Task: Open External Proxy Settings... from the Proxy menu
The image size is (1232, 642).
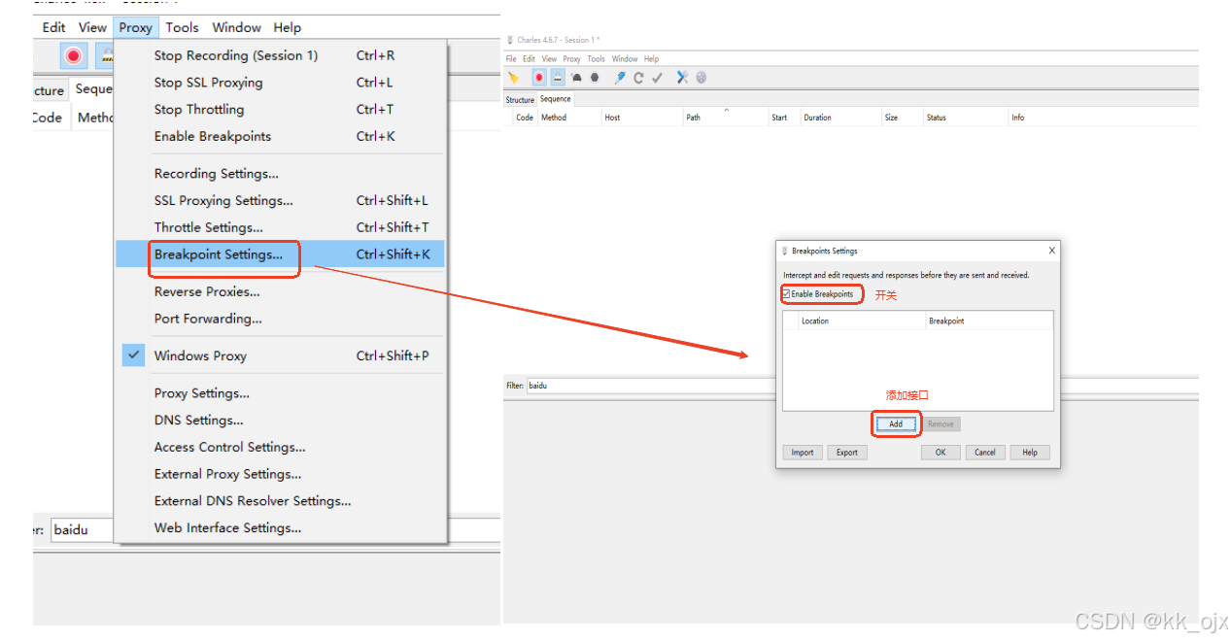Action: (280, 474)
